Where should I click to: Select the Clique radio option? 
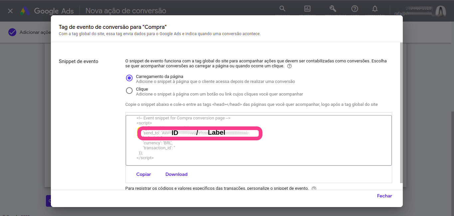click(129, 91)
